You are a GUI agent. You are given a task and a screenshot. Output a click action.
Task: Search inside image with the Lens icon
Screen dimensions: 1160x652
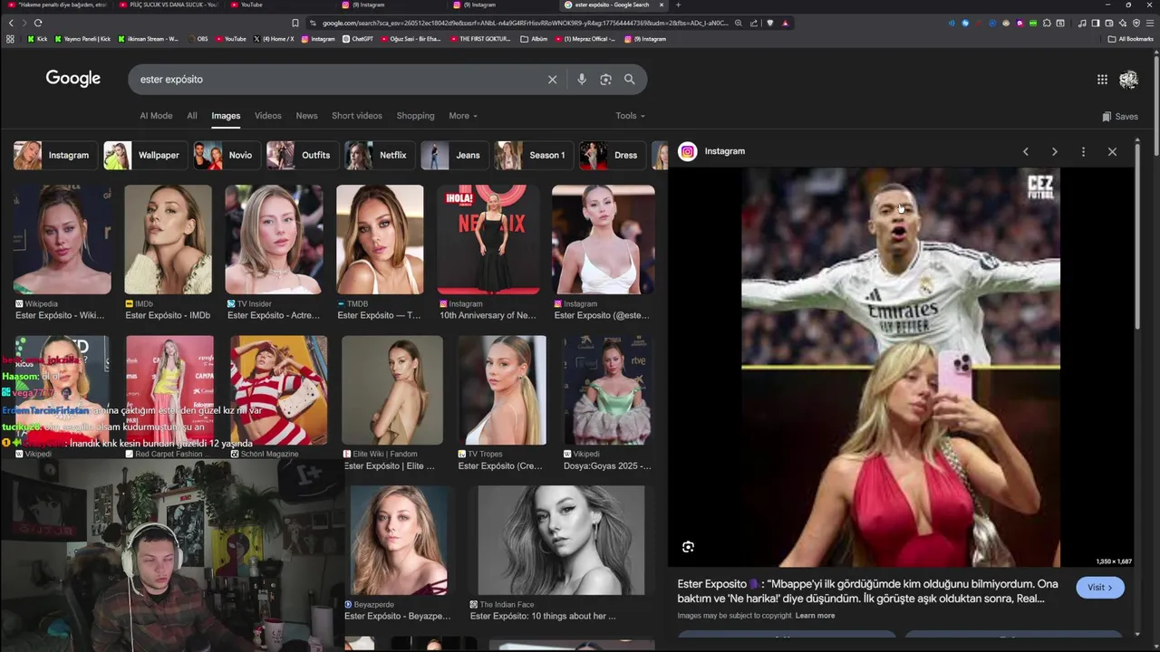tap(688, 547)
